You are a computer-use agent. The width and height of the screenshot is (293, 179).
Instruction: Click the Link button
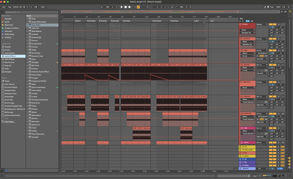click(4, 7)
